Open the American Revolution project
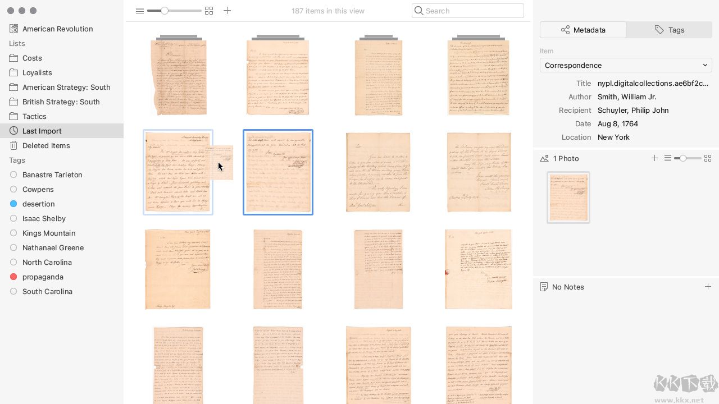Screen dimensions: 719x404 [57, 29]
